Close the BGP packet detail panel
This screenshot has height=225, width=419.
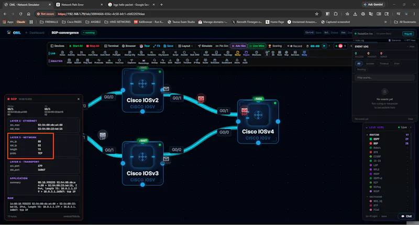[x=78, y=99]
